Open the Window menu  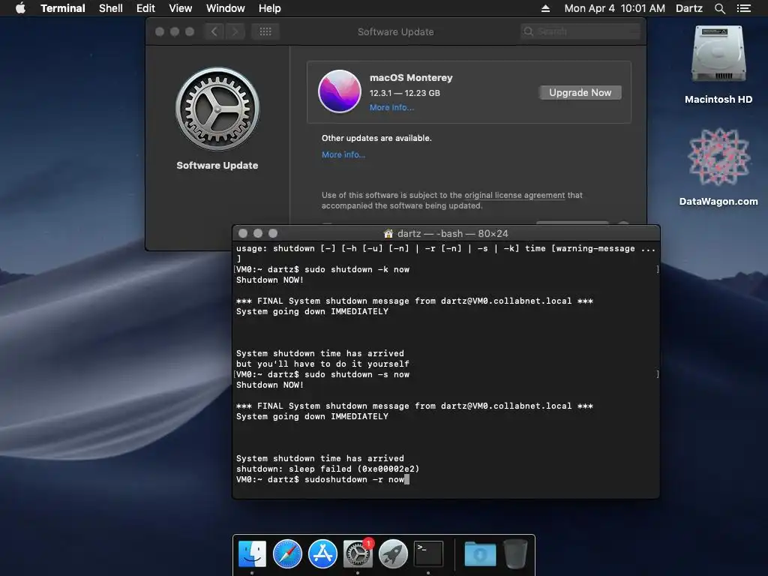225,8
